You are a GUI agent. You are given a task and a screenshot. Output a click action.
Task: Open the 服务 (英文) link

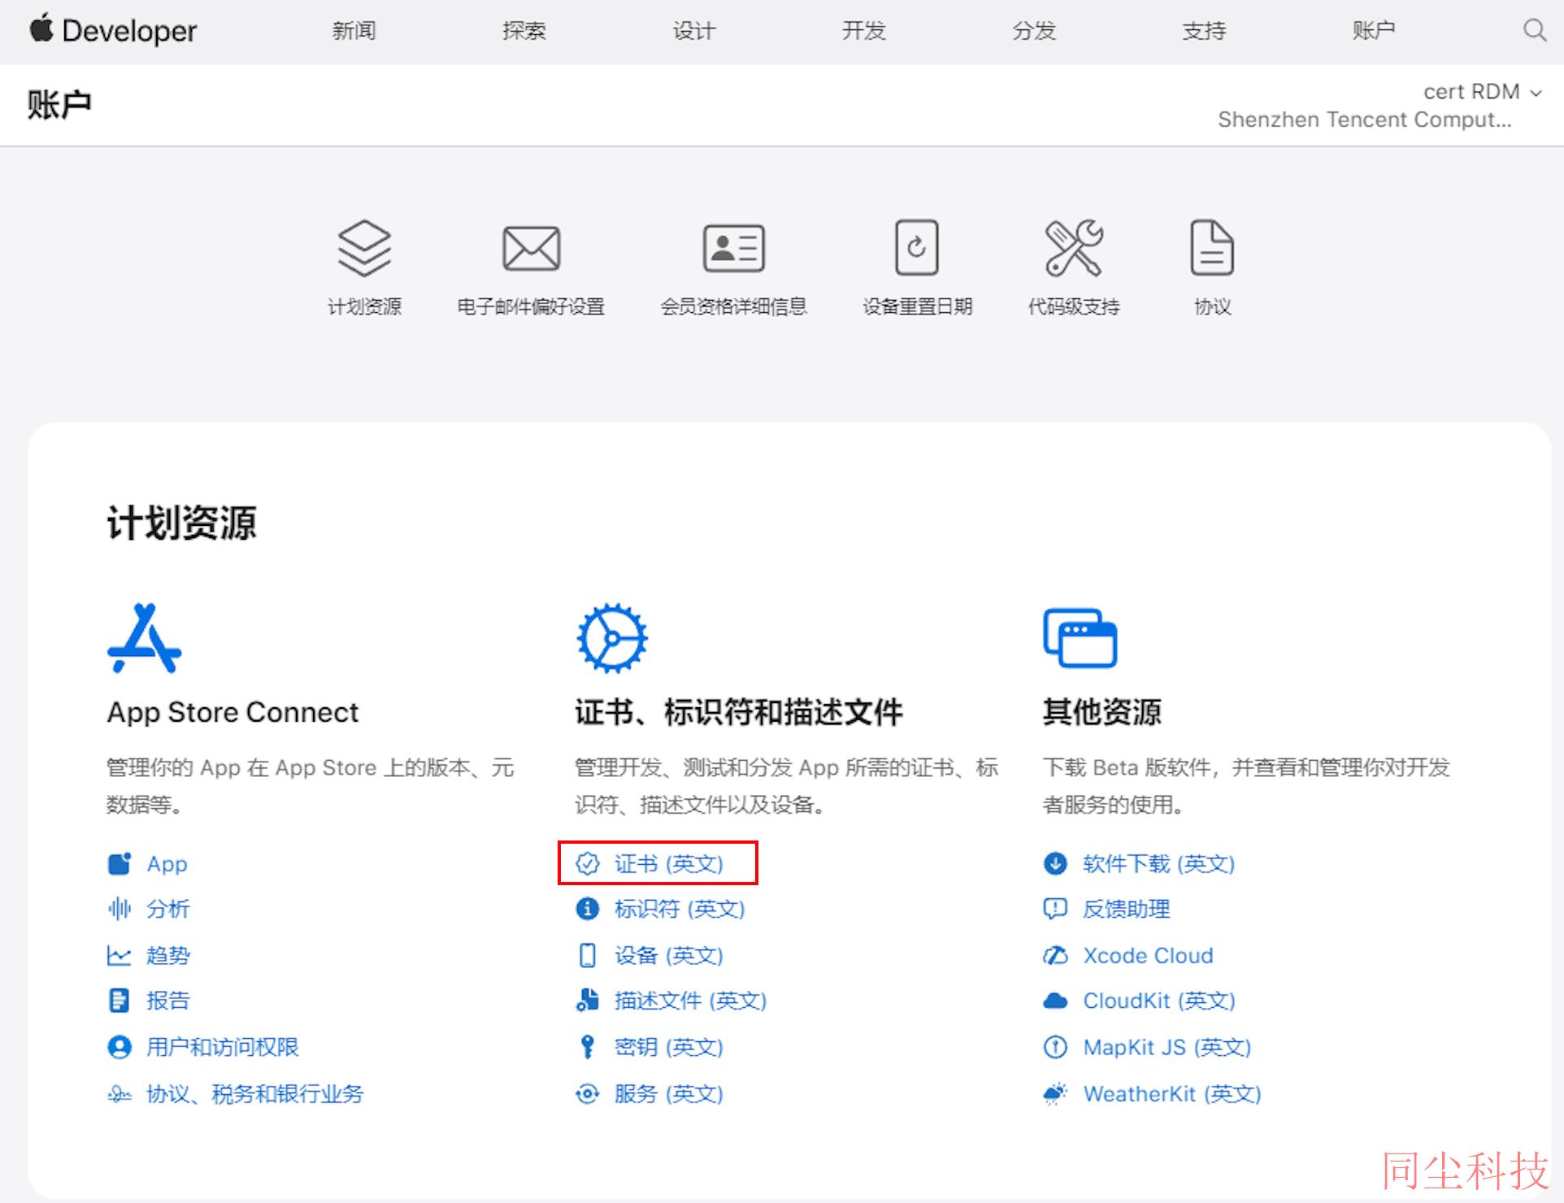[669, 1094]
